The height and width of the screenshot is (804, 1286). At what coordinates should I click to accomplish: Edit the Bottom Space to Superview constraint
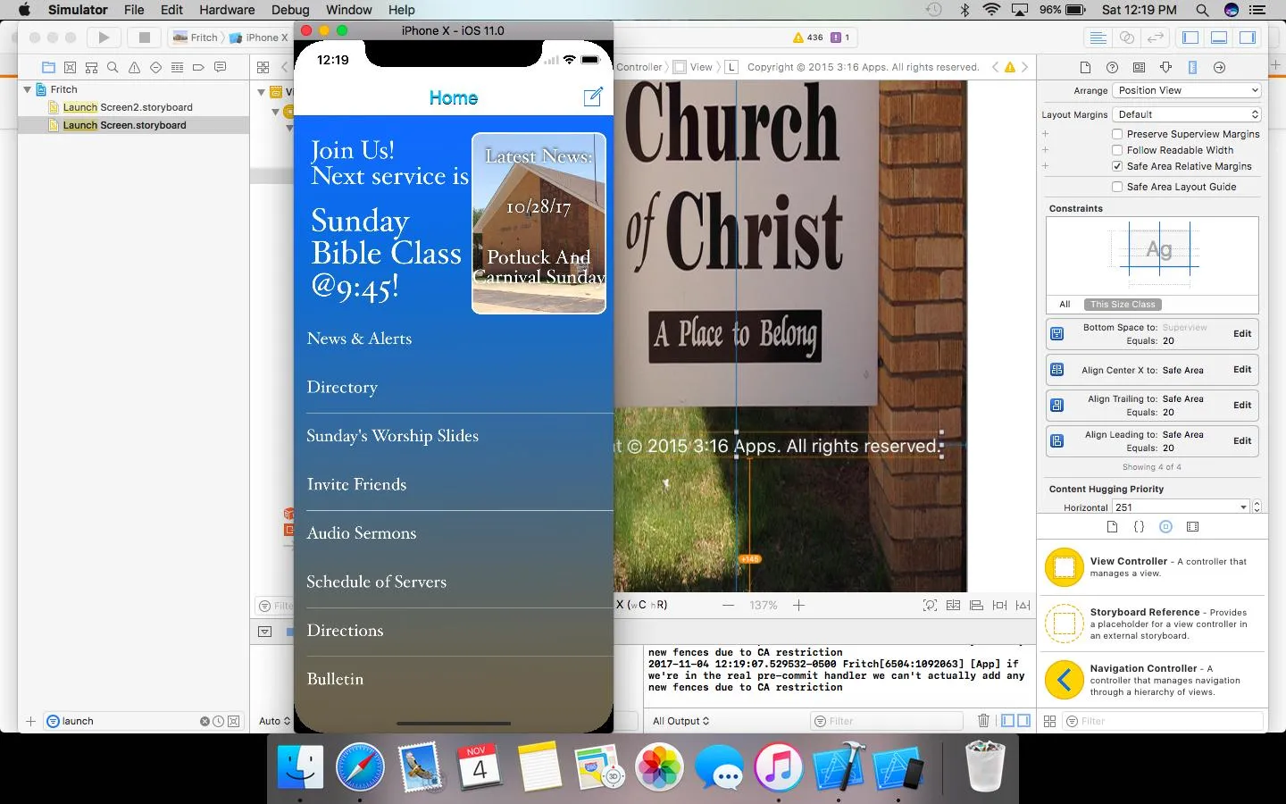click(x=1242, y=333)
